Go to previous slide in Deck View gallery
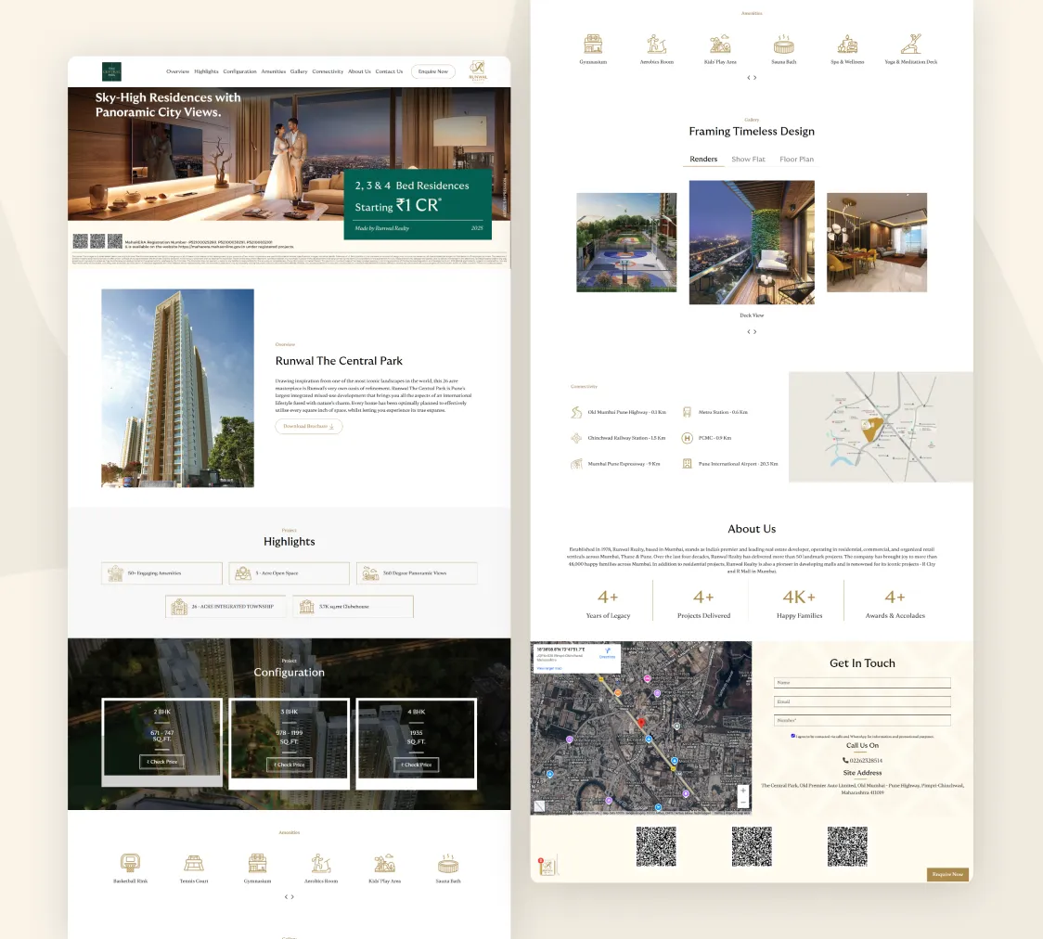The height and width of the screenshot is (939, 1043). [748, 331]
